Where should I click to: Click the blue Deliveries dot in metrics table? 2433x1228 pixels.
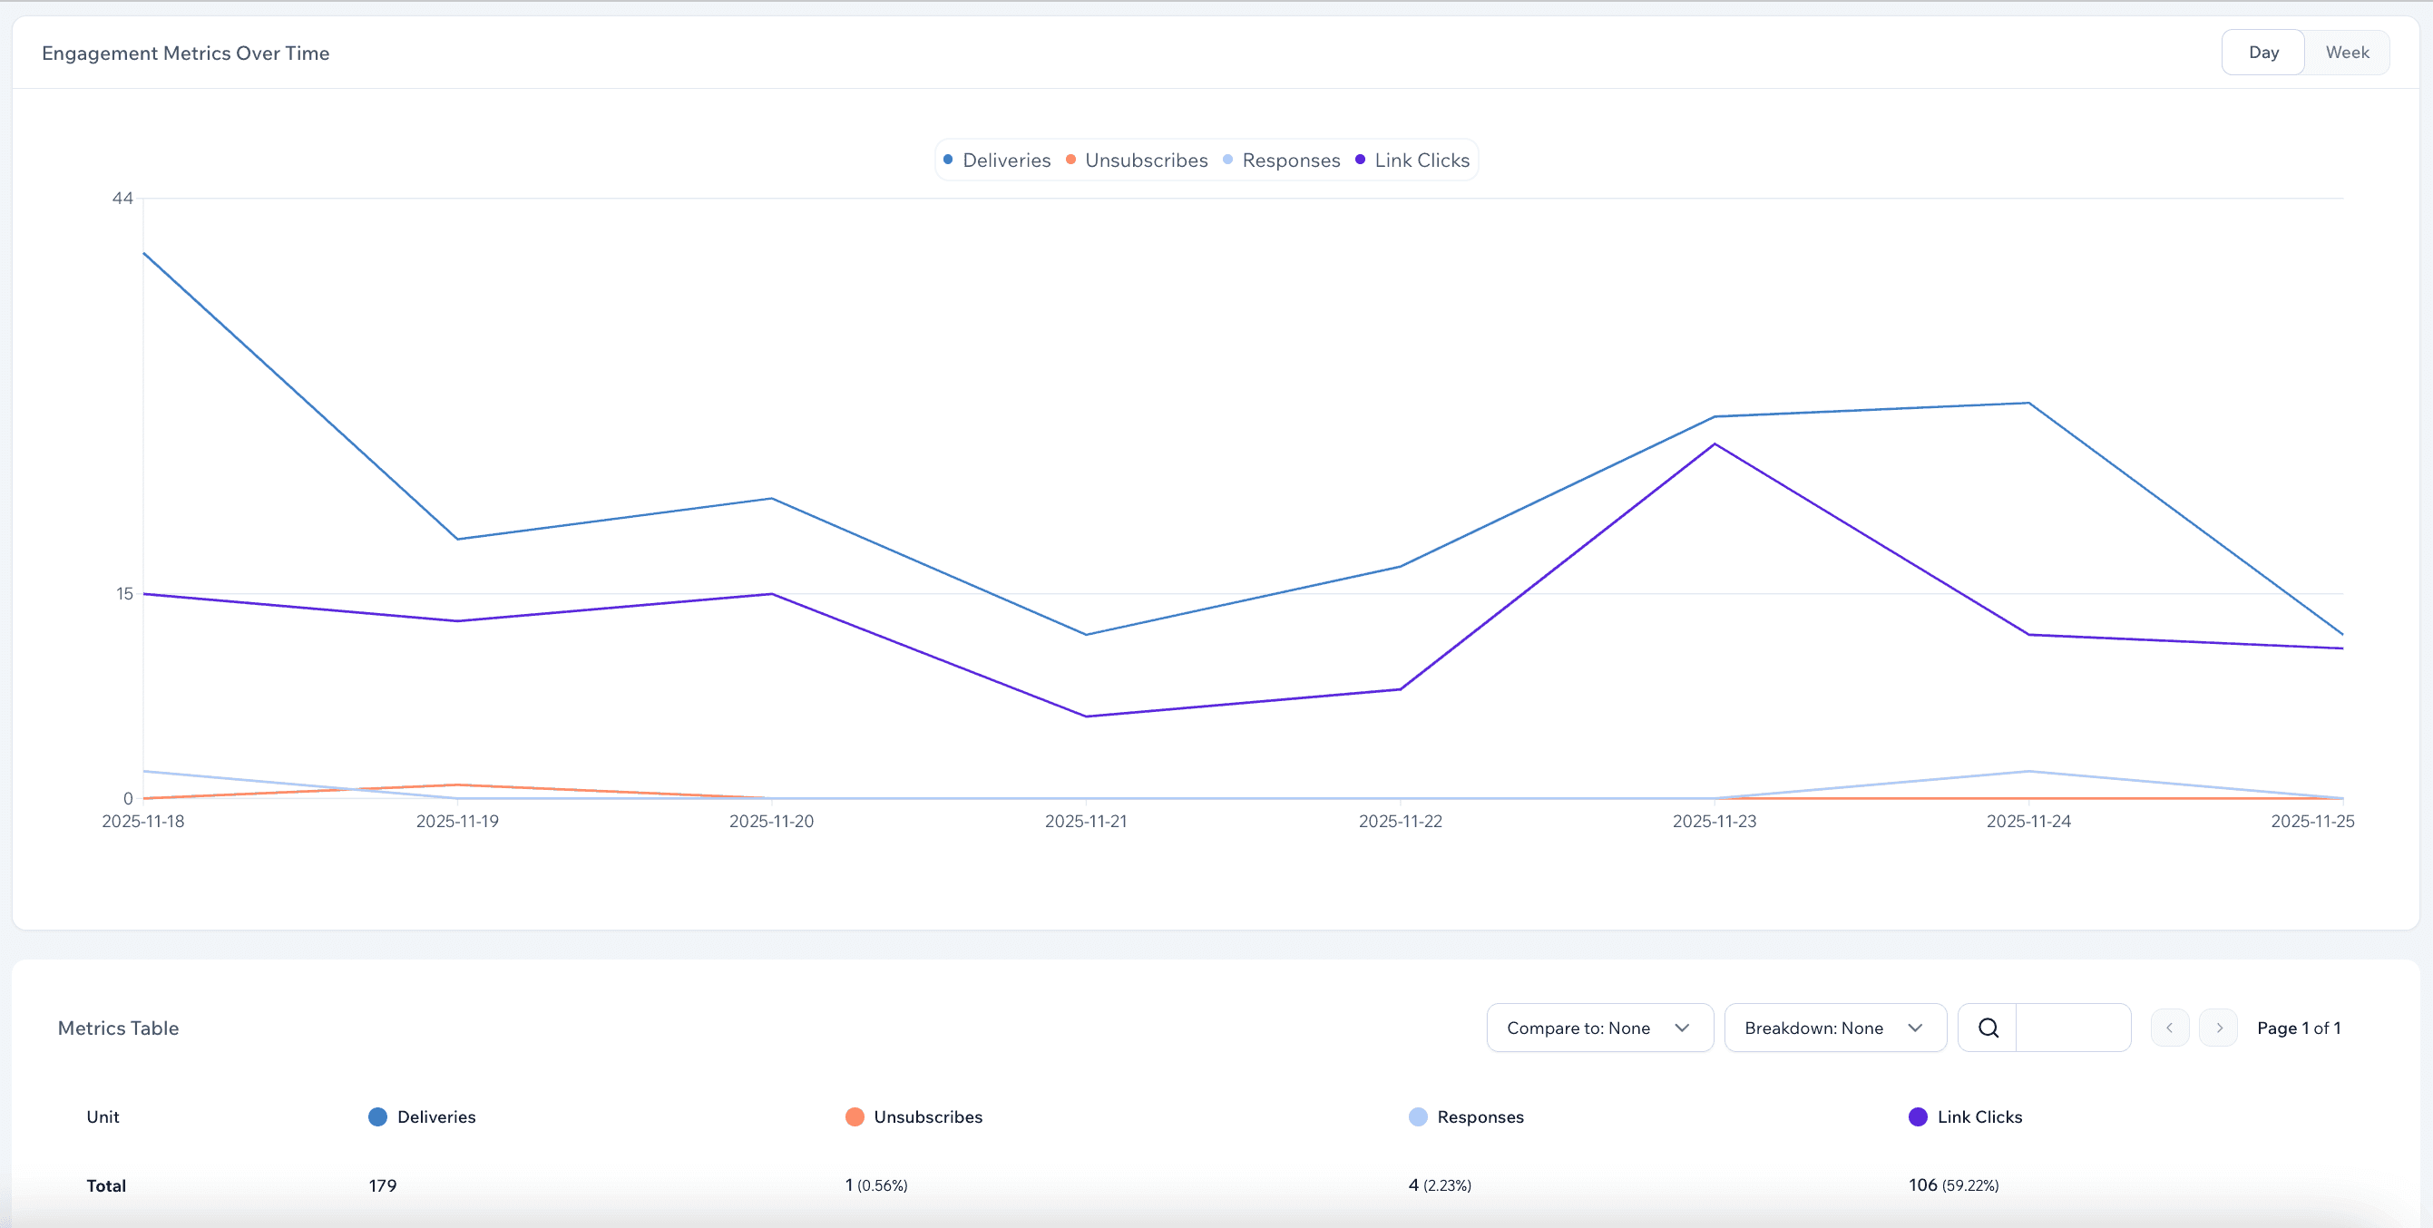click(376, 1116)
